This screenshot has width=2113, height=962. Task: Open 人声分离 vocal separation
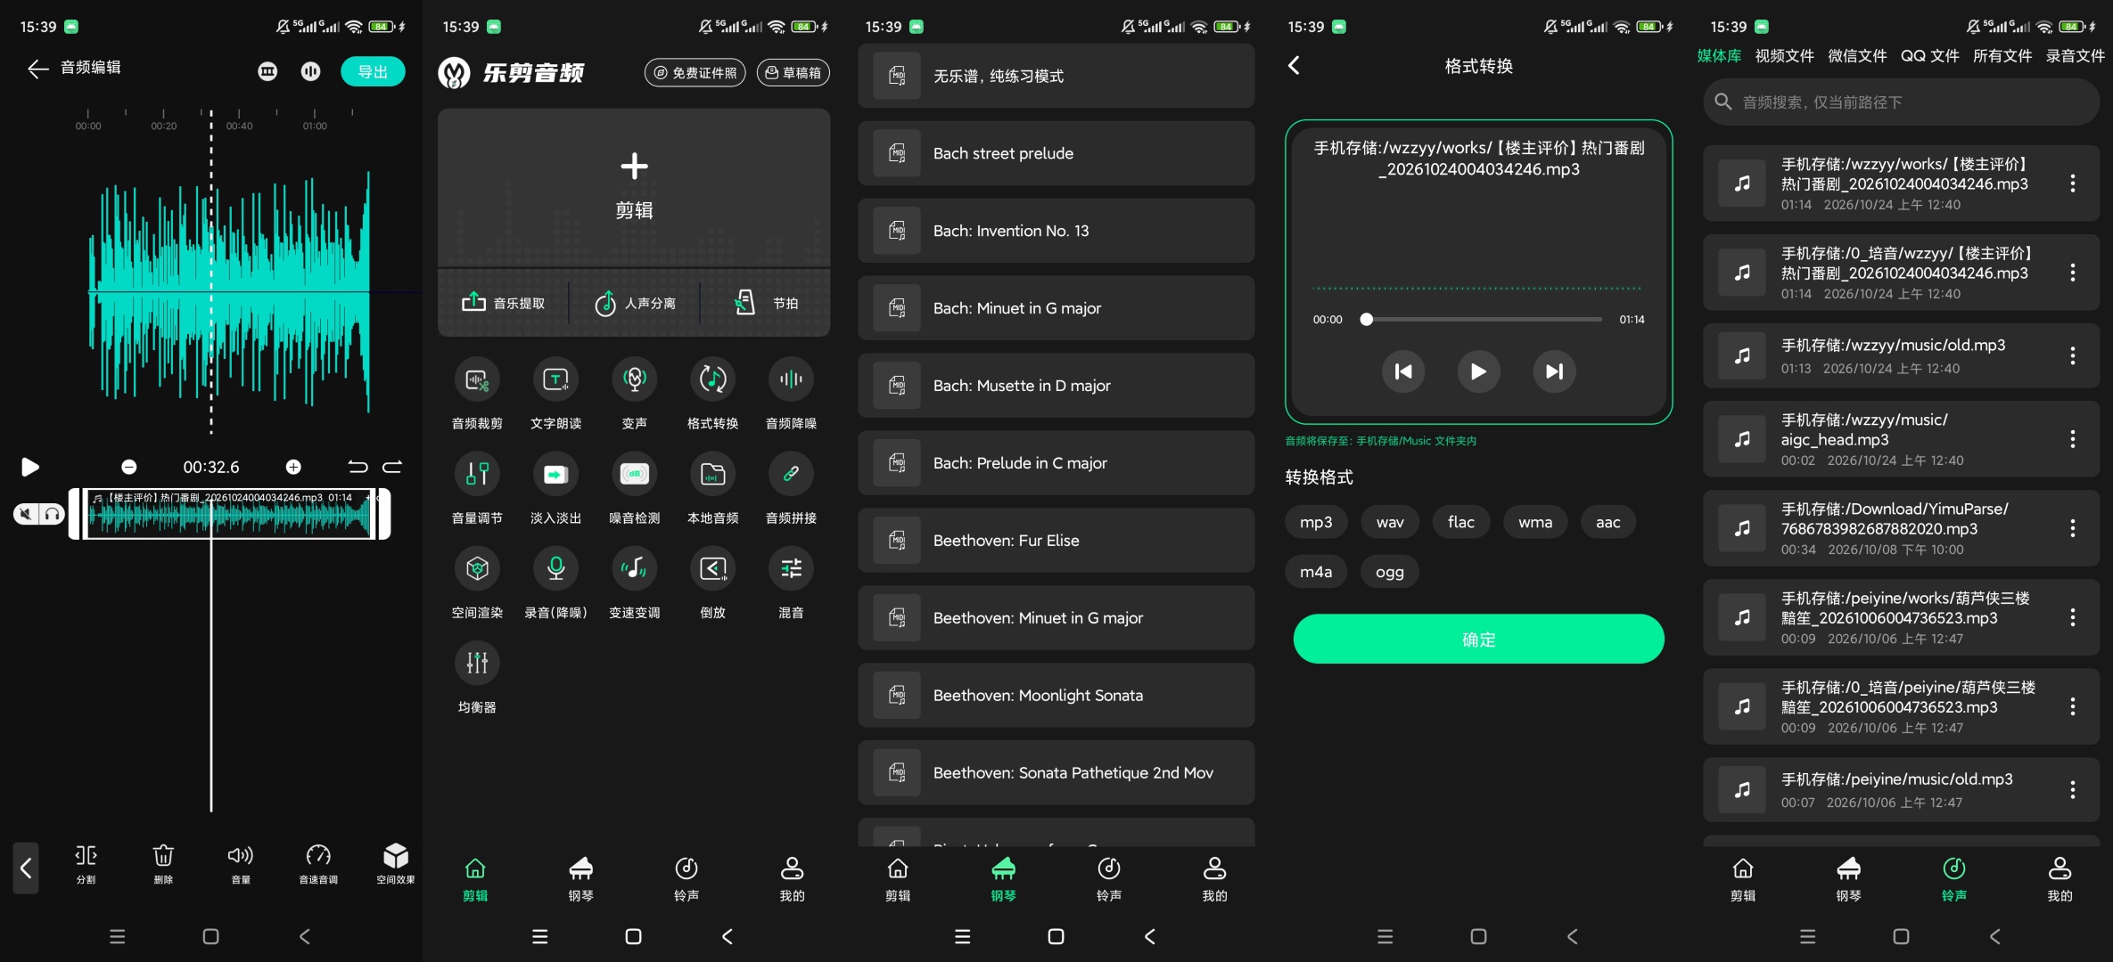pyautogui.click(x=635, y=304)
